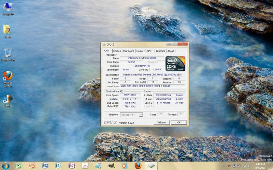Click the blue lightning bolt tray icon
Image resolution: width=273 pixels, height=170 pixels.
[234, 166]
